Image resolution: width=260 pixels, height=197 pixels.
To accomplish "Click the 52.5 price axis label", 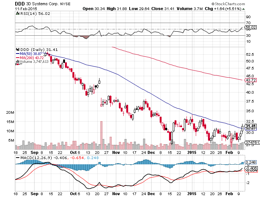I will click(x=250, y=54).
